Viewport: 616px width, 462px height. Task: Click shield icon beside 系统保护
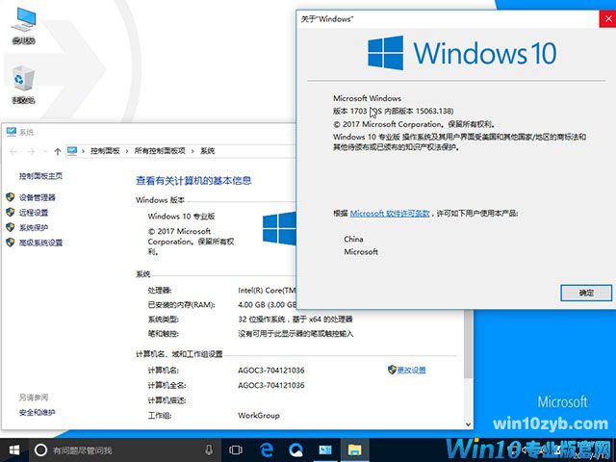pyautogui.click(x=11, y=227)
